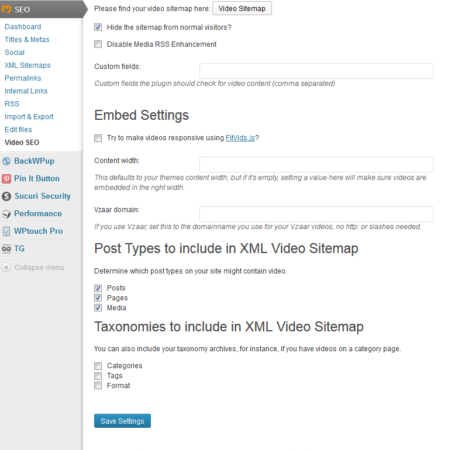Image resolution: width=462 pixels, height=450 pixels.
Task: Check the Tags taxonomy checkbox
Action: (98, 376)
